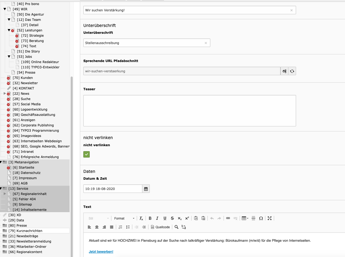
Task: Expand the [22] News tree node
Action: [5, 93]
